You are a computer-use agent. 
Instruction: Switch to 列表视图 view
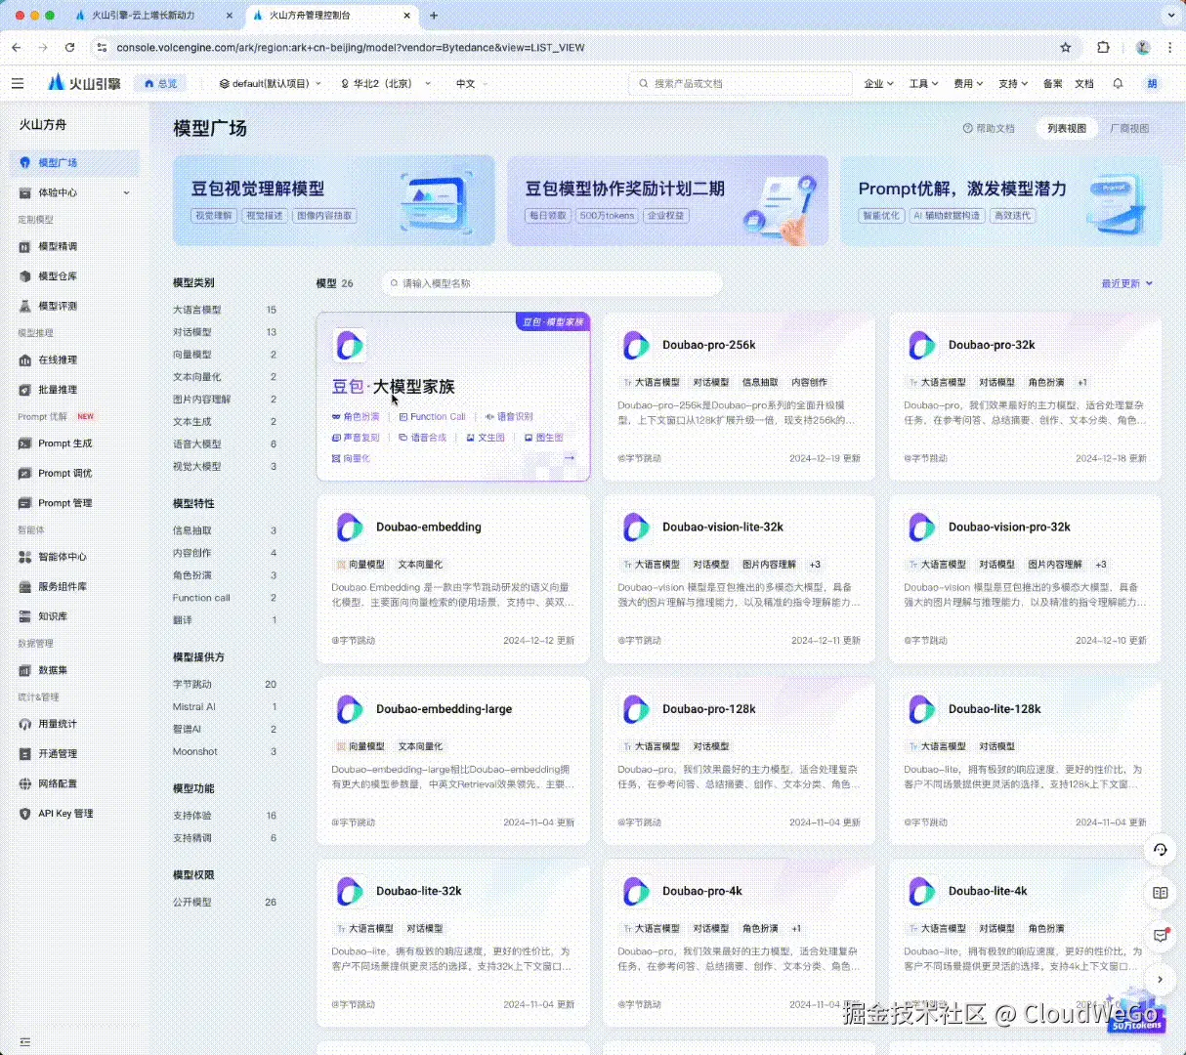[x=1067, y=128]
